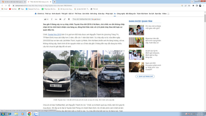Toggle the Chrome side panel
This screenshot has height=116, width=206.
pos(197,5)
